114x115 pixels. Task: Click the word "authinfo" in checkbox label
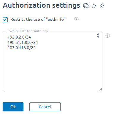(56, 19)
